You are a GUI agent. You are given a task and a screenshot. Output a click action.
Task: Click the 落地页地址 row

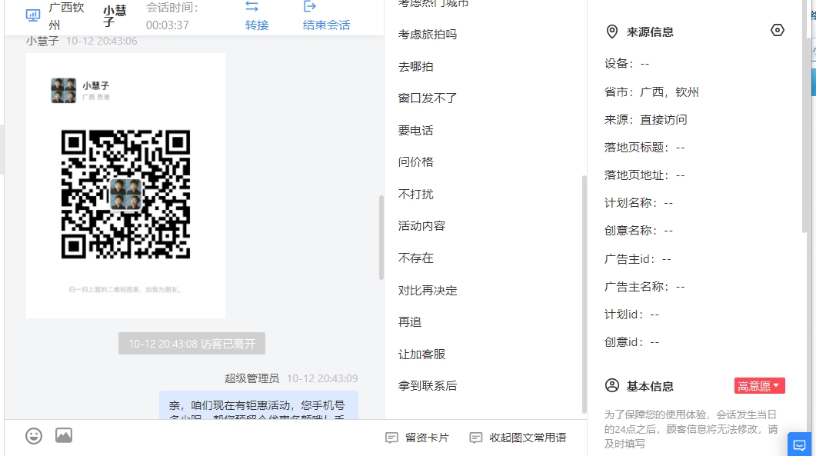[644, 175]
